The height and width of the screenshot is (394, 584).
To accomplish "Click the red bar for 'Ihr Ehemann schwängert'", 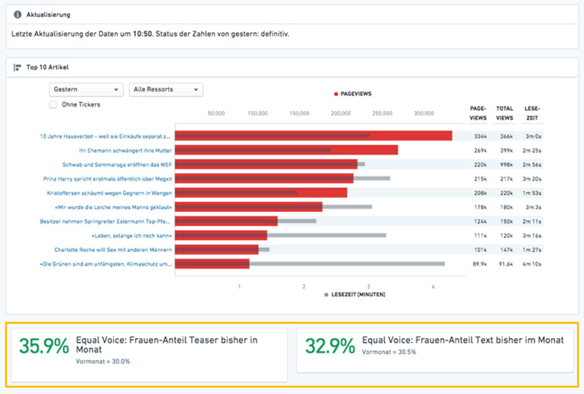I will (x=287, y=150).
